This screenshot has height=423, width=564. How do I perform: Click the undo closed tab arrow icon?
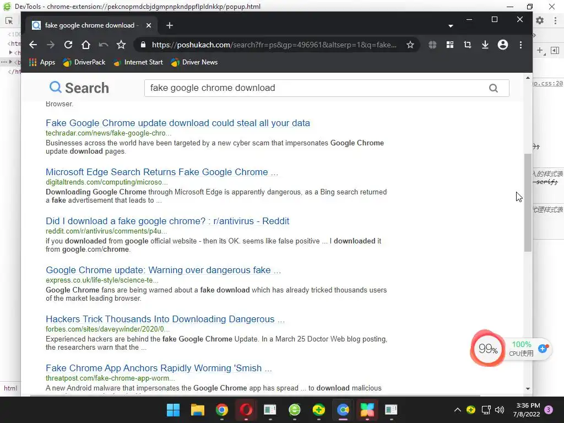tap(103, 45)
